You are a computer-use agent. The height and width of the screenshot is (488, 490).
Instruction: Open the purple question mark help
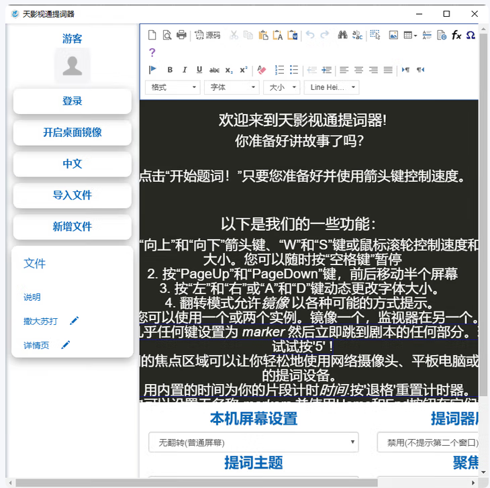tap(152, 52)
